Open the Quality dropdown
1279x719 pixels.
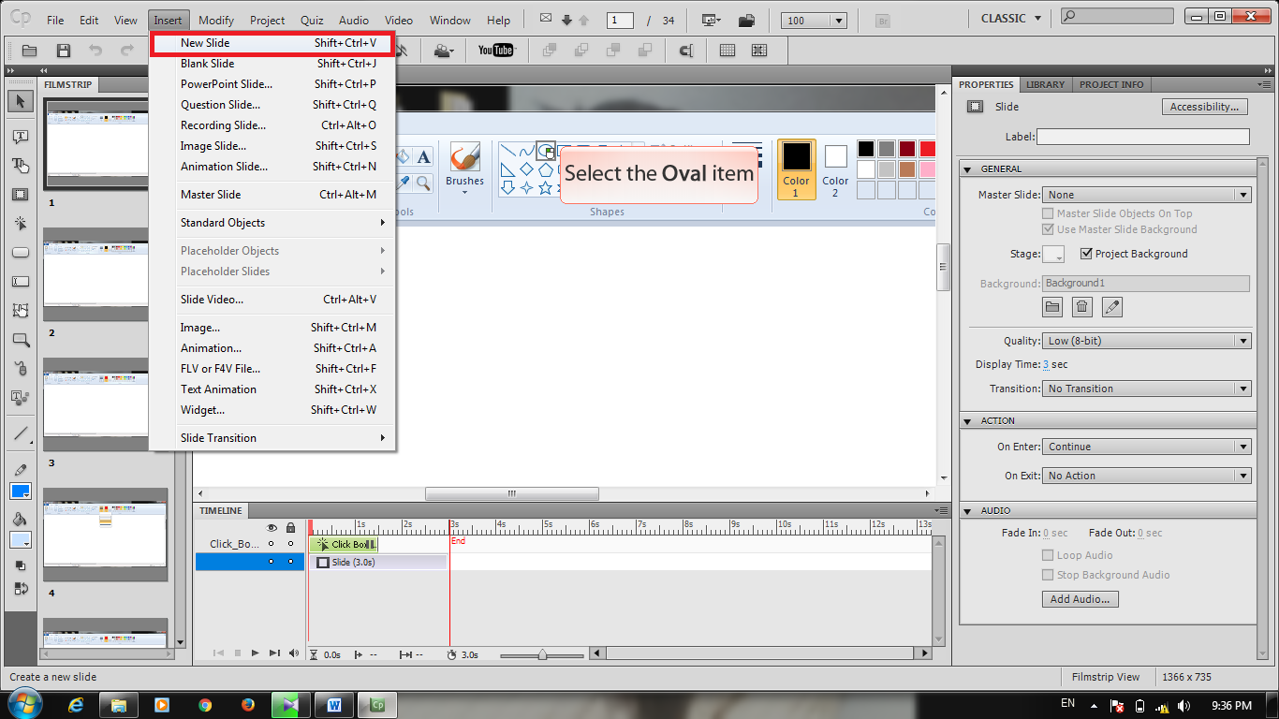1146,341
